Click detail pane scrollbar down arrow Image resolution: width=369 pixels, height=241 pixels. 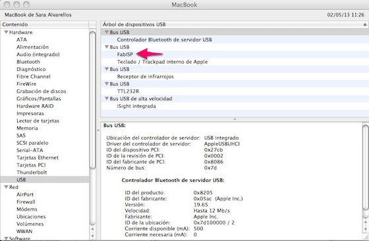(x=366, y=229)
